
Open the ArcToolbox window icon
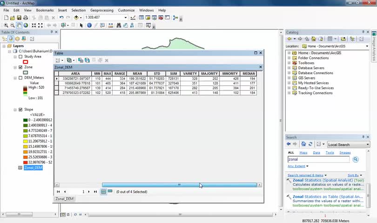(x=161, y=18)
